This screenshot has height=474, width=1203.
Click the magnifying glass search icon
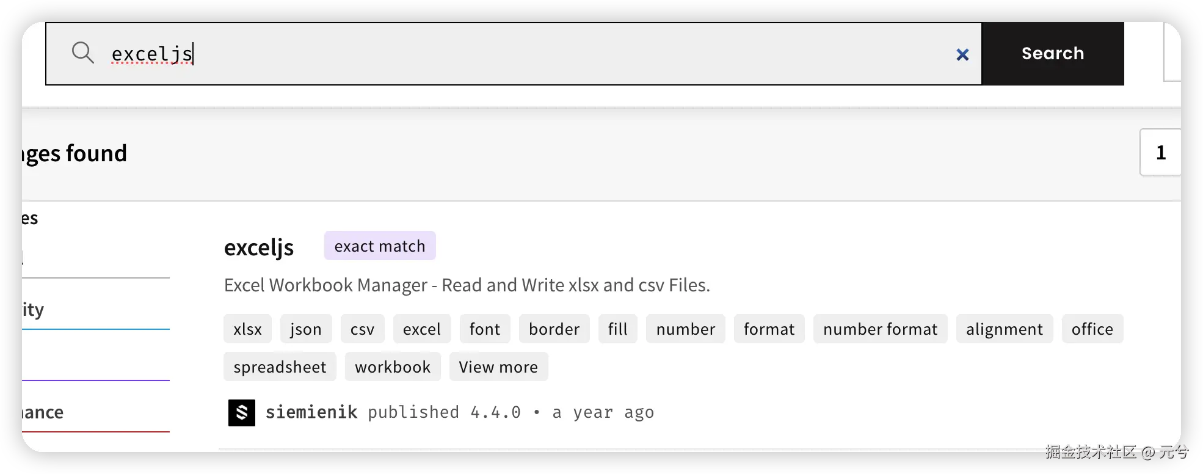click(83, 53)
